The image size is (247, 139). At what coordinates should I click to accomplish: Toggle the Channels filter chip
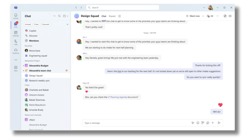45,24
